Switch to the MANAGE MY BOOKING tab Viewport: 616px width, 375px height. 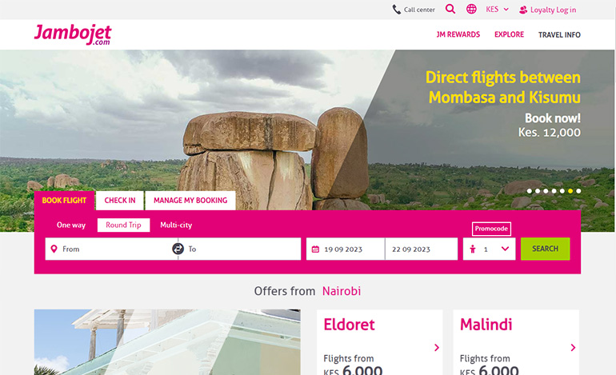click(190, 200)
